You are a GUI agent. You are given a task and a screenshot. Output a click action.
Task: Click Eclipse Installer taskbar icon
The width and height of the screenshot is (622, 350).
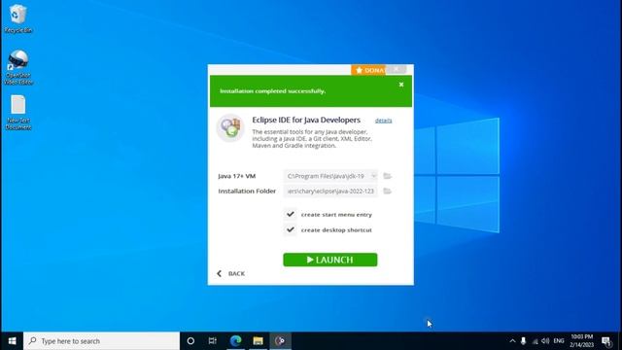coord(280,341)
